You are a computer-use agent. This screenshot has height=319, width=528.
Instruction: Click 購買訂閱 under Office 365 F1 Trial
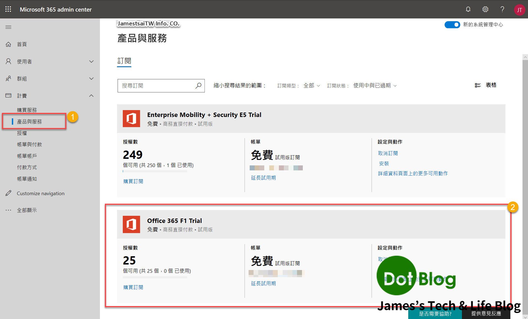pyautogui.click(x=133, y=287)
